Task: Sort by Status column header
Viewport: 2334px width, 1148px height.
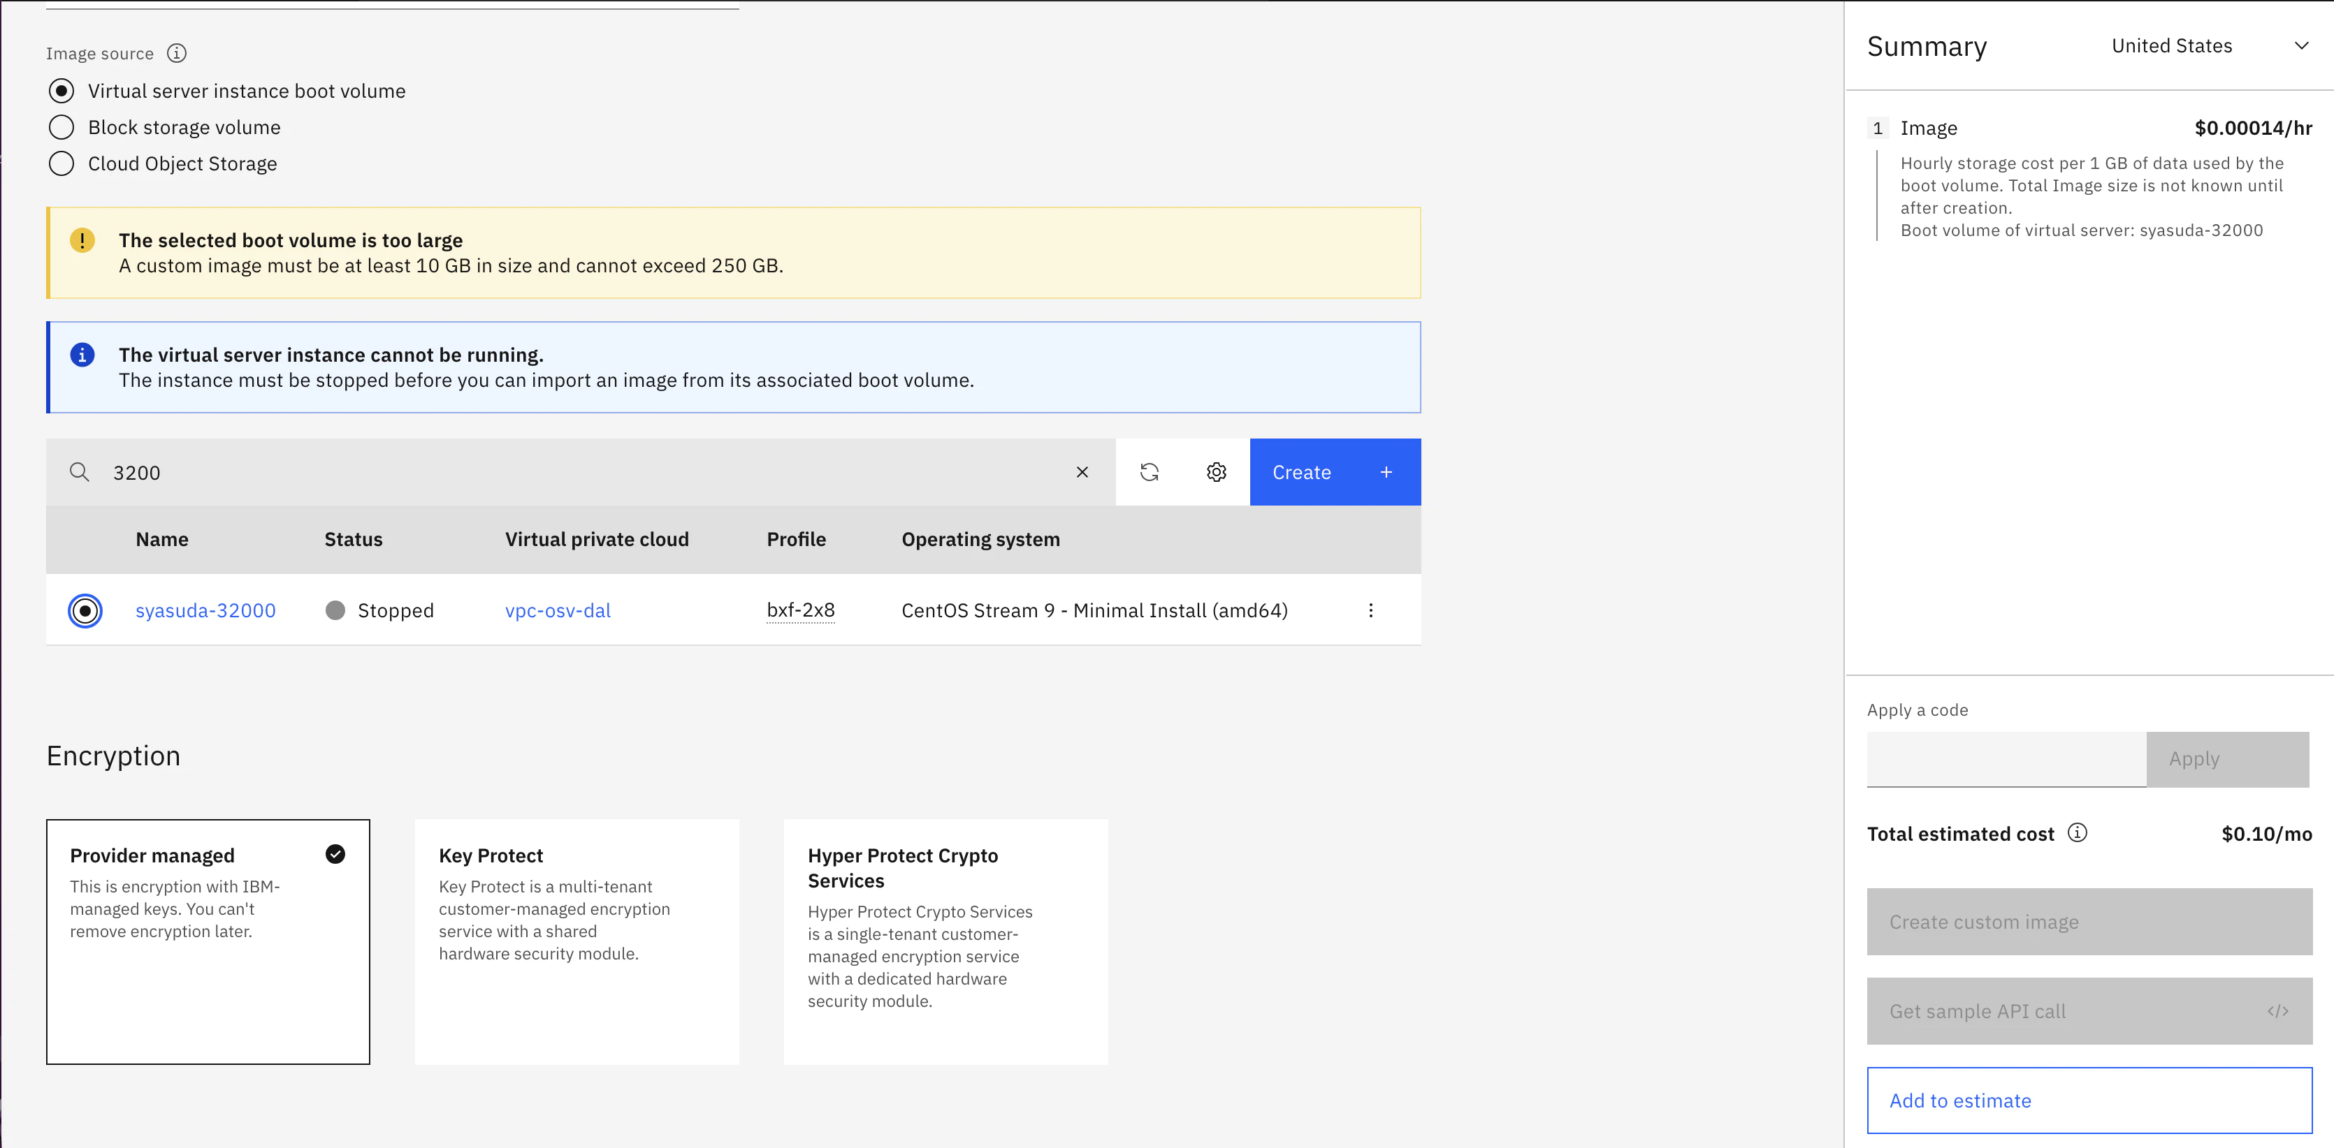Action: (x=354, y=538)
